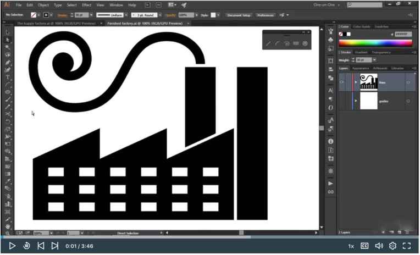The height and width of the screenshot is (255, 420).
Task: Toggle visibility of the lines layer
Action: coord(342,82)
